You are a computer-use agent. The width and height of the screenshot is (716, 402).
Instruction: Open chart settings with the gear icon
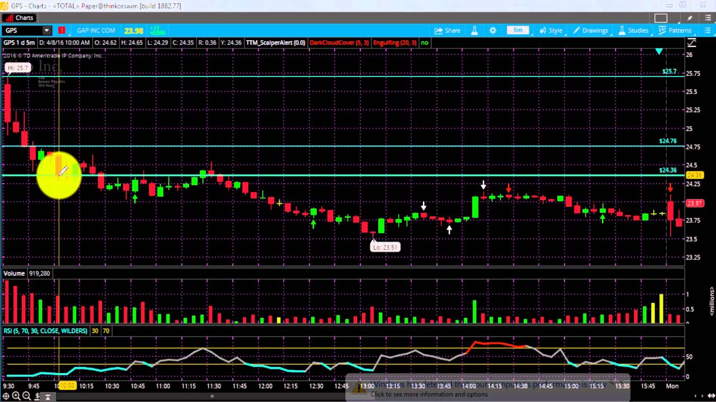493,30
